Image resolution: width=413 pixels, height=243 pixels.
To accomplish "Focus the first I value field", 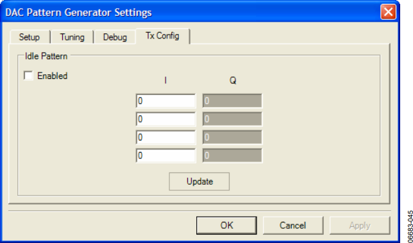I will pos(165,101).
